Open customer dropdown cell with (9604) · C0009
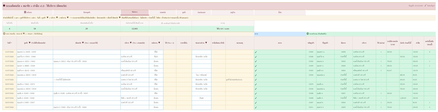The height and width of the screenshot is (112, 438). click(35, 52)
